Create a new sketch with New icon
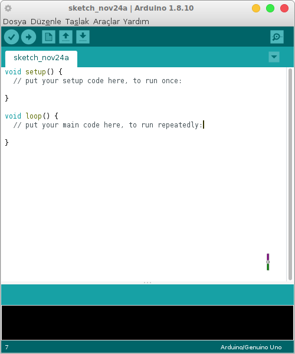 point(48,37)
